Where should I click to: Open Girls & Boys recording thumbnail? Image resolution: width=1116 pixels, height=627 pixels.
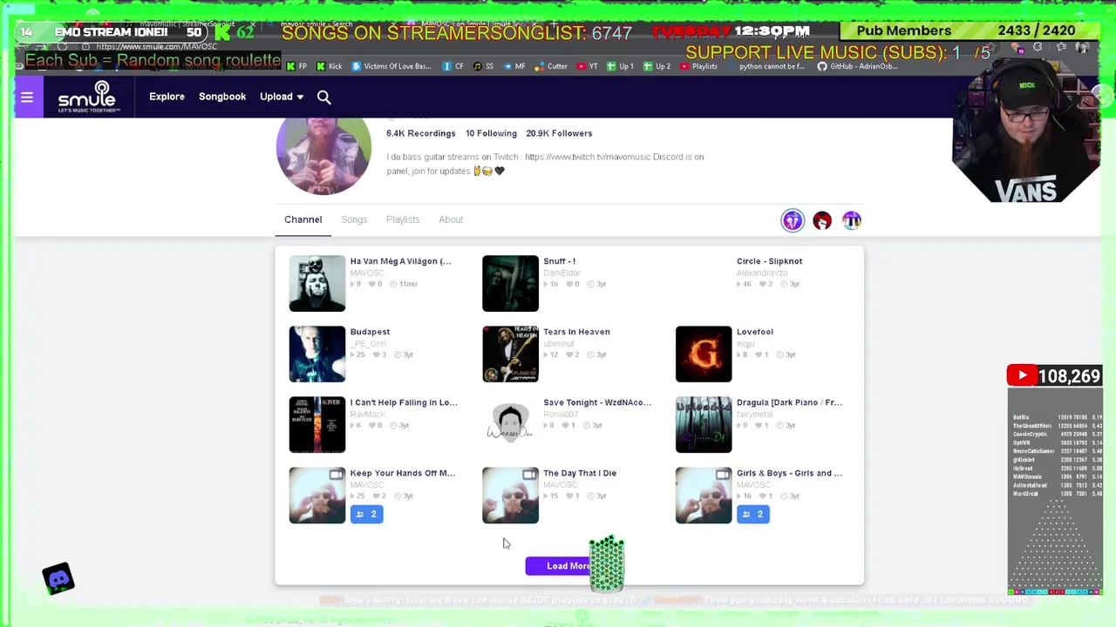point(704,496)
